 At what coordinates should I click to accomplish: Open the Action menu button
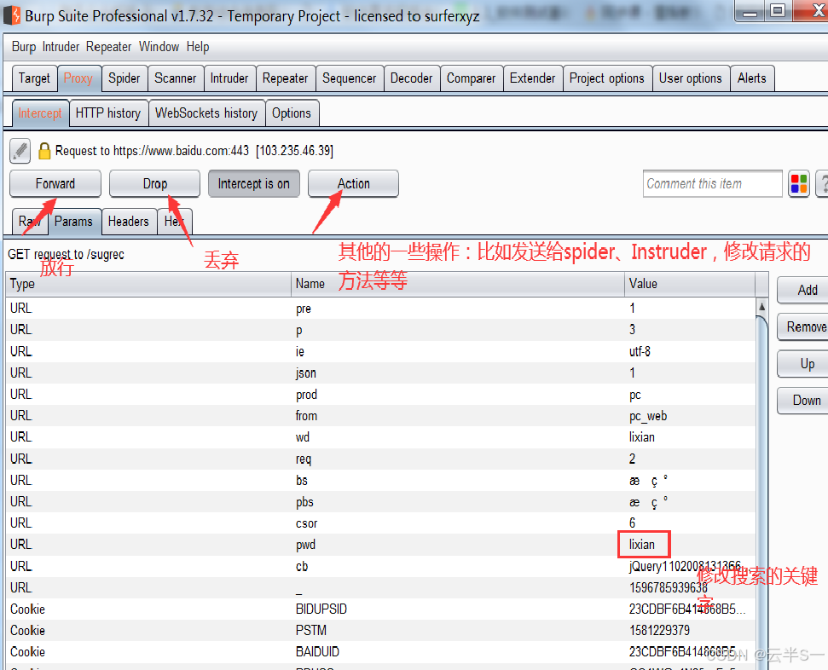353,184
